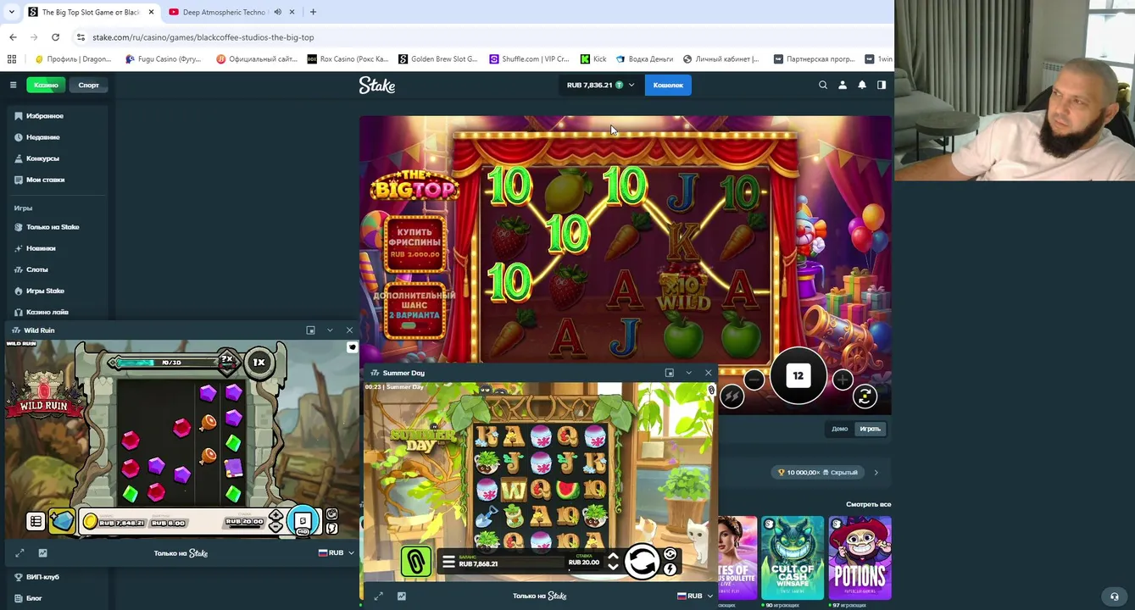
Task: Click the Stake logo in header
Action: pyautogui.click(x=377, y=85)
